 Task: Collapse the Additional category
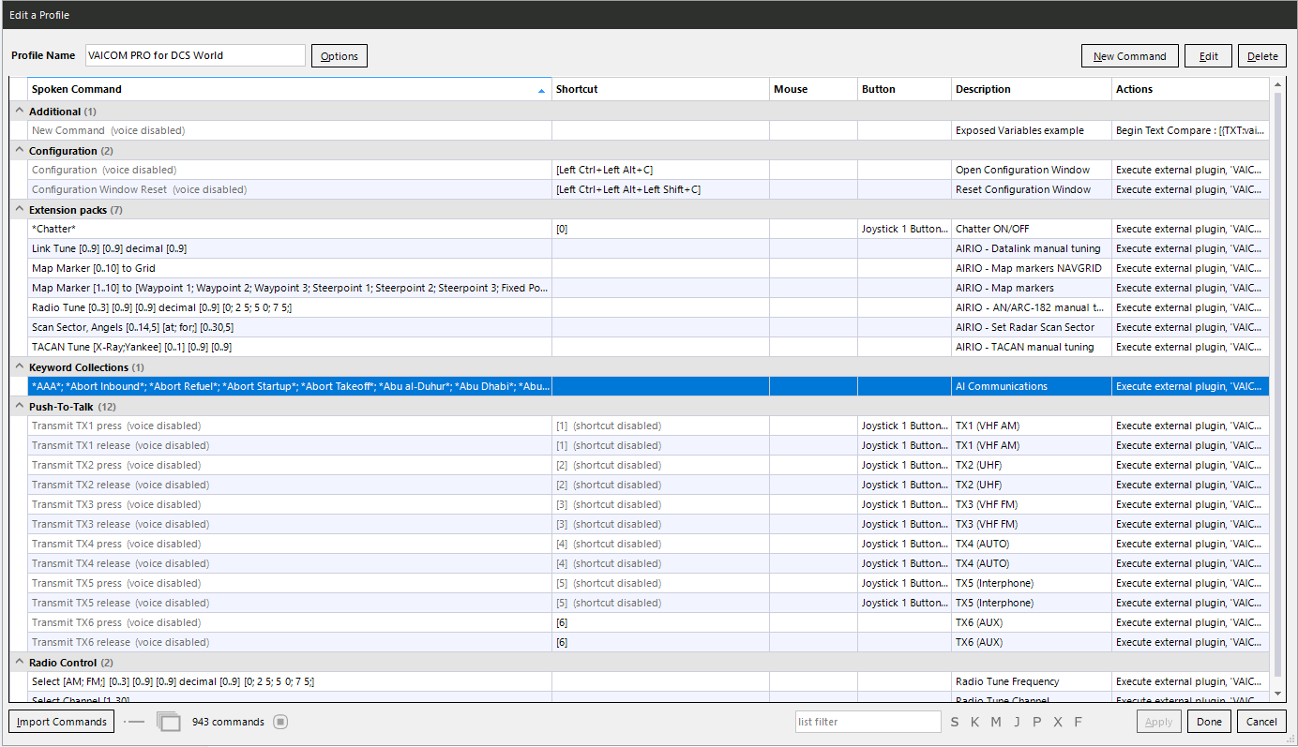coord(19,112)
